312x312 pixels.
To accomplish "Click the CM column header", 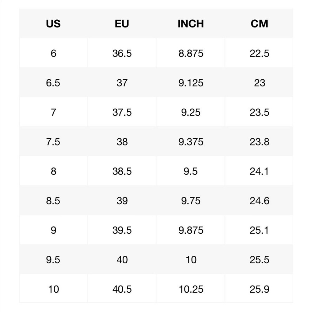I will click(x=259, y=24).
